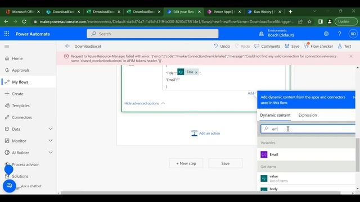
Task: Click the address bar URL
Action: point(166,21)
